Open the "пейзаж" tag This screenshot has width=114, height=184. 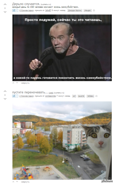click(x=90, y=96)
